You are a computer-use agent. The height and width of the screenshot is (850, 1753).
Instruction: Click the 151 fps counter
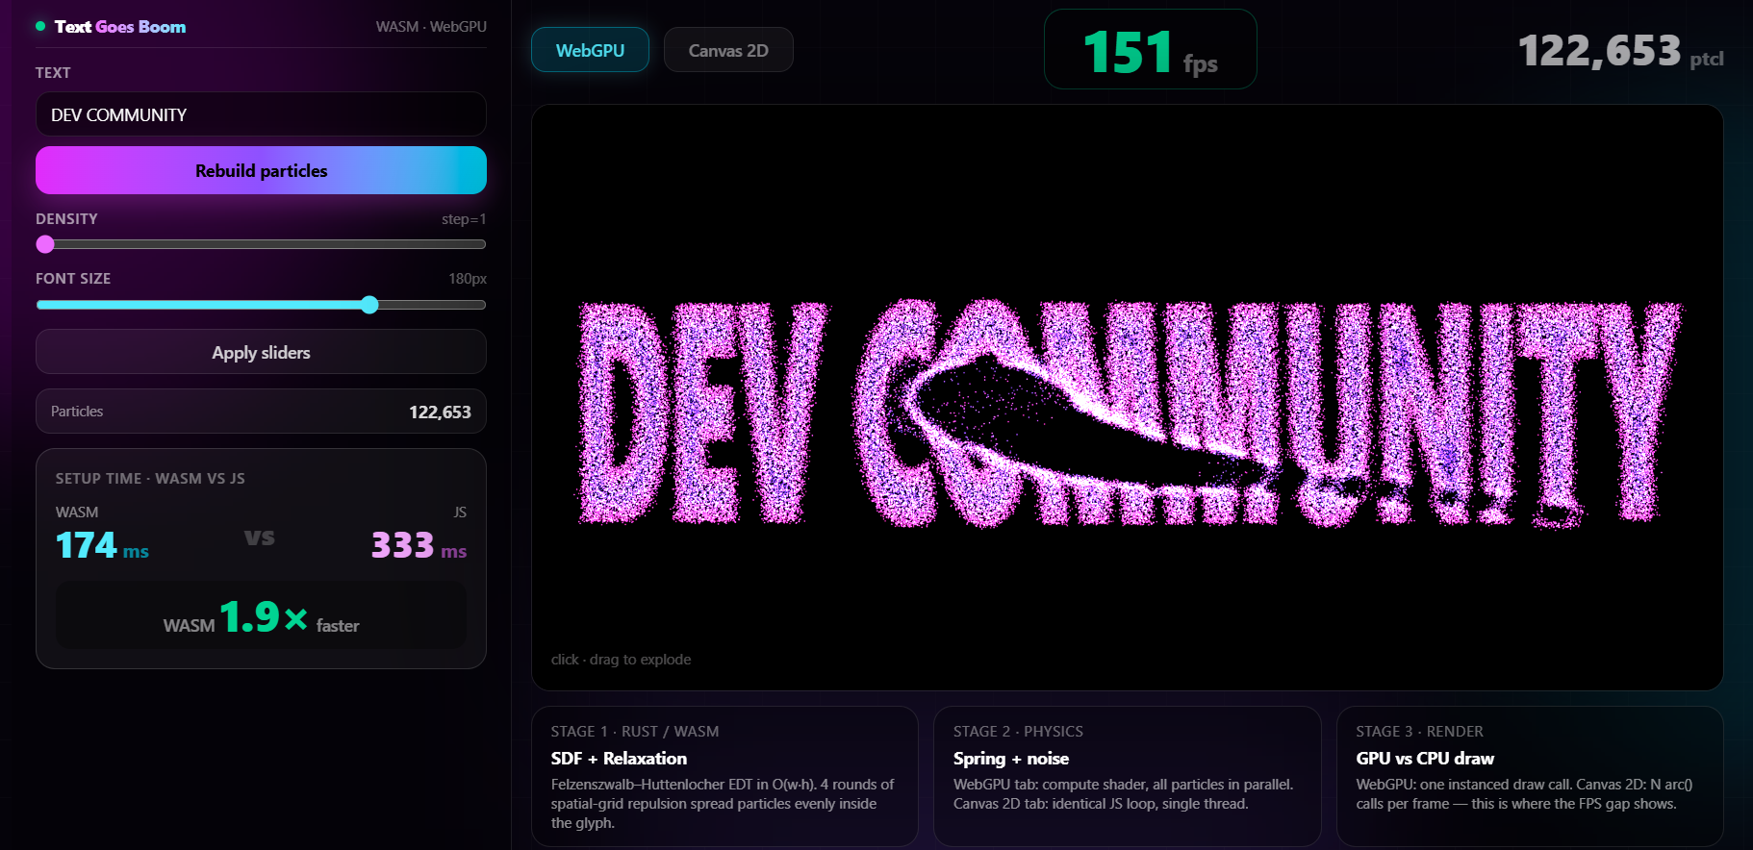point(1150,50)
